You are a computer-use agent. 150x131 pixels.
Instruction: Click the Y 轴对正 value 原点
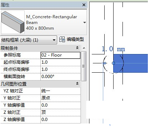(x=61, y=98)
